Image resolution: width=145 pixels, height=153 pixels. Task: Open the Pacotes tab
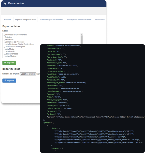pyautogui.click(x=8, y=20)
